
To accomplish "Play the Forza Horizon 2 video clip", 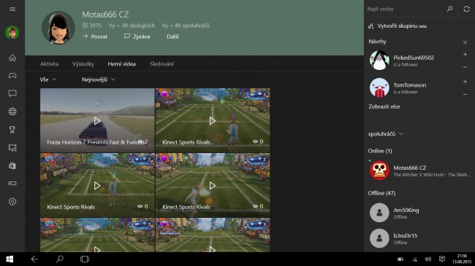I will [x=97, y=121].
